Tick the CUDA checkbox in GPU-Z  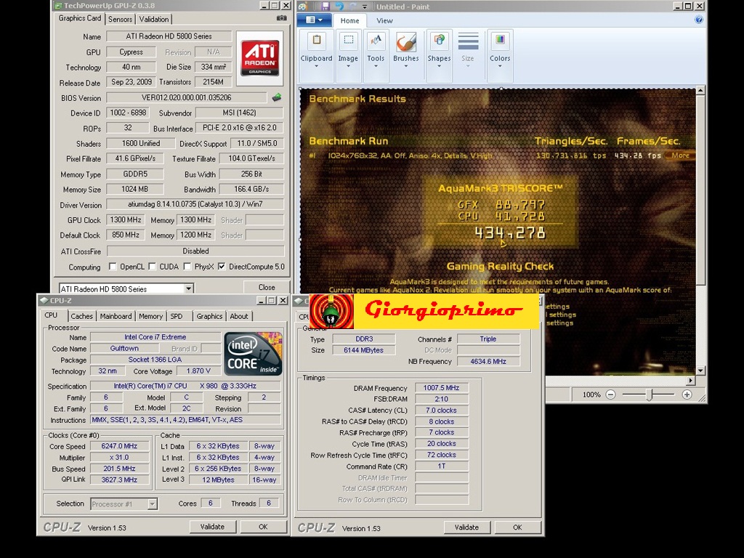pyautogui.click(x=152, y=267)
